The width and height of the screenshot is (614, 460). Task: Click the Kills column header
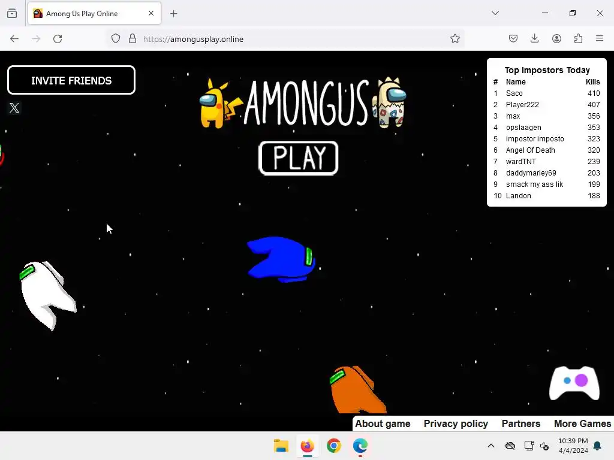[x=592, y=81]
